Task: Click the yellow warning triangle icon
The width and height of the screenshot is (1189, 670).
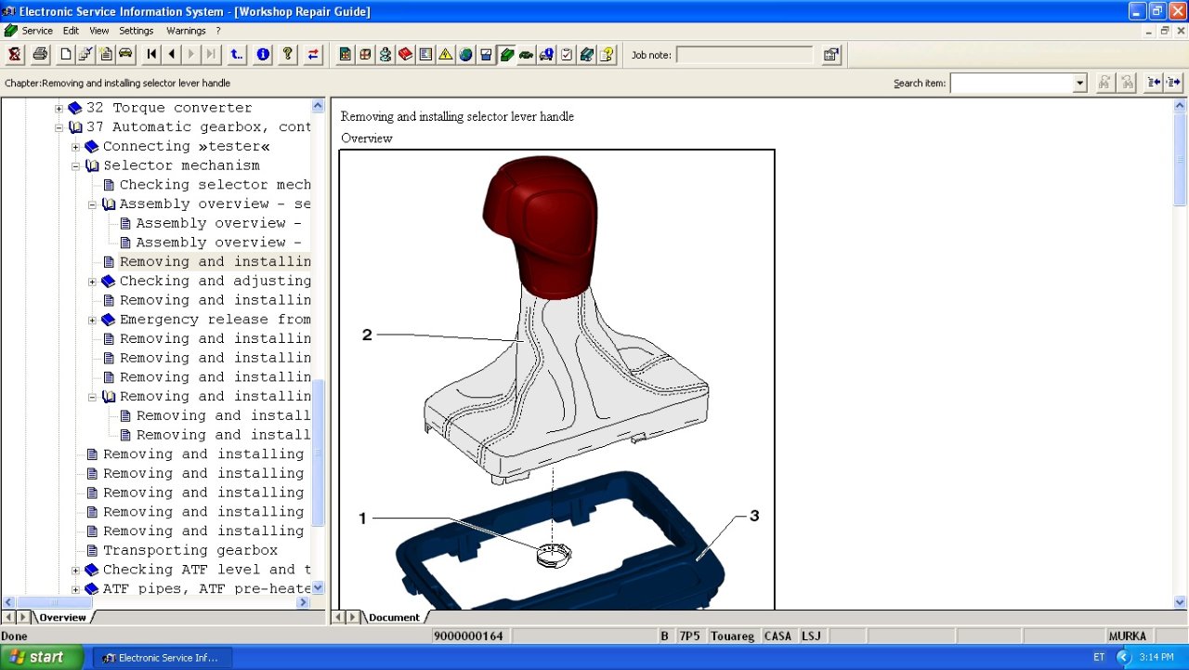Action: 446,55
